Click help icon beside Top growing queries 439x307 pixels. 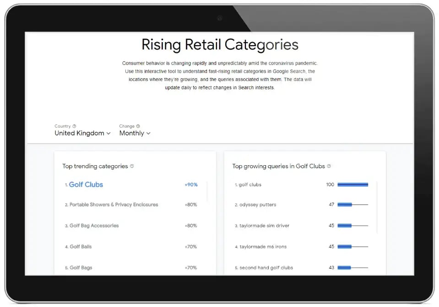click(x=329, y=166)
